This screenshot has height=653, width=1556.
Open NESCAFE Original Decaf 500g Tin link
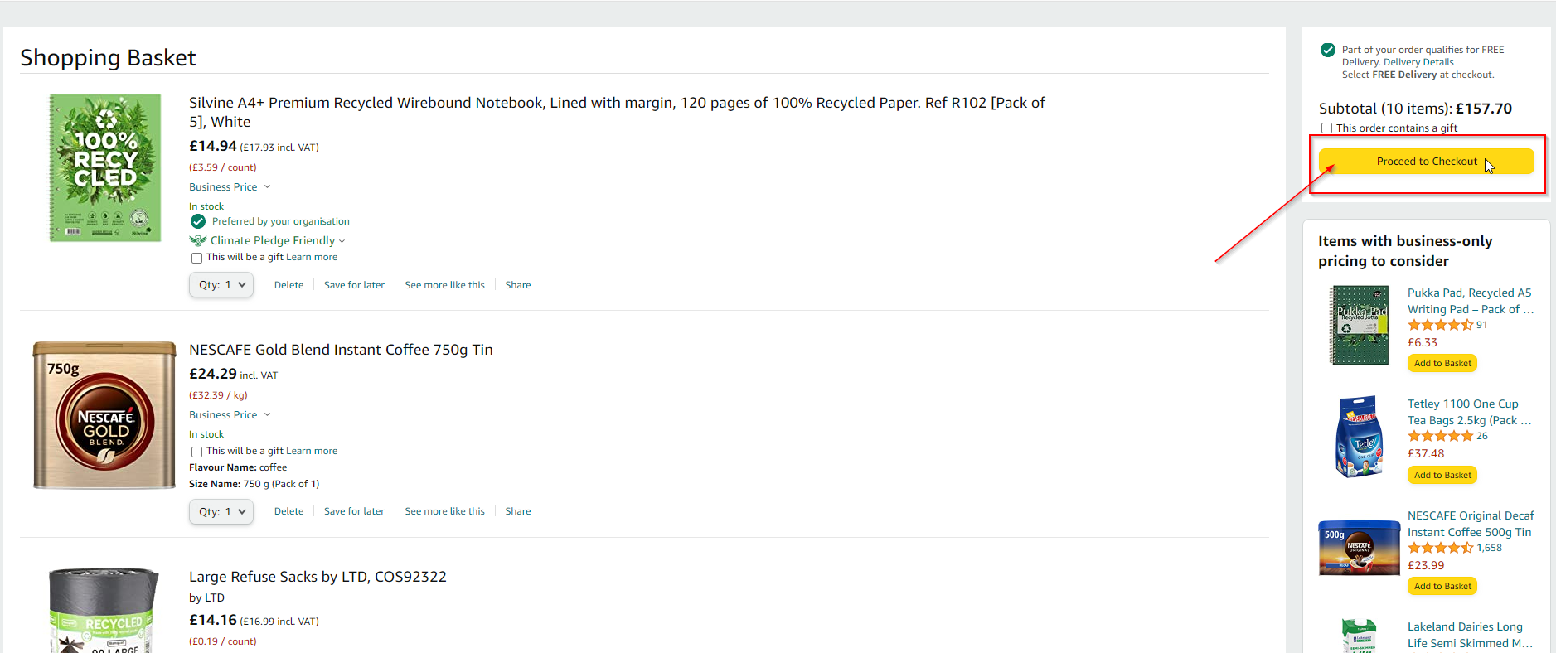[1471, 525]
